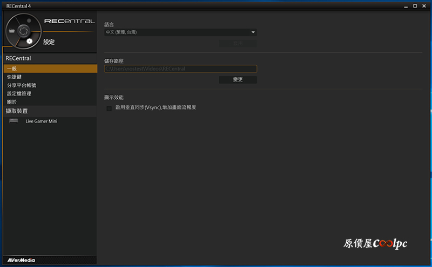
Task: Select the Live Gamer Mini device icon
Action: [13, 121]
